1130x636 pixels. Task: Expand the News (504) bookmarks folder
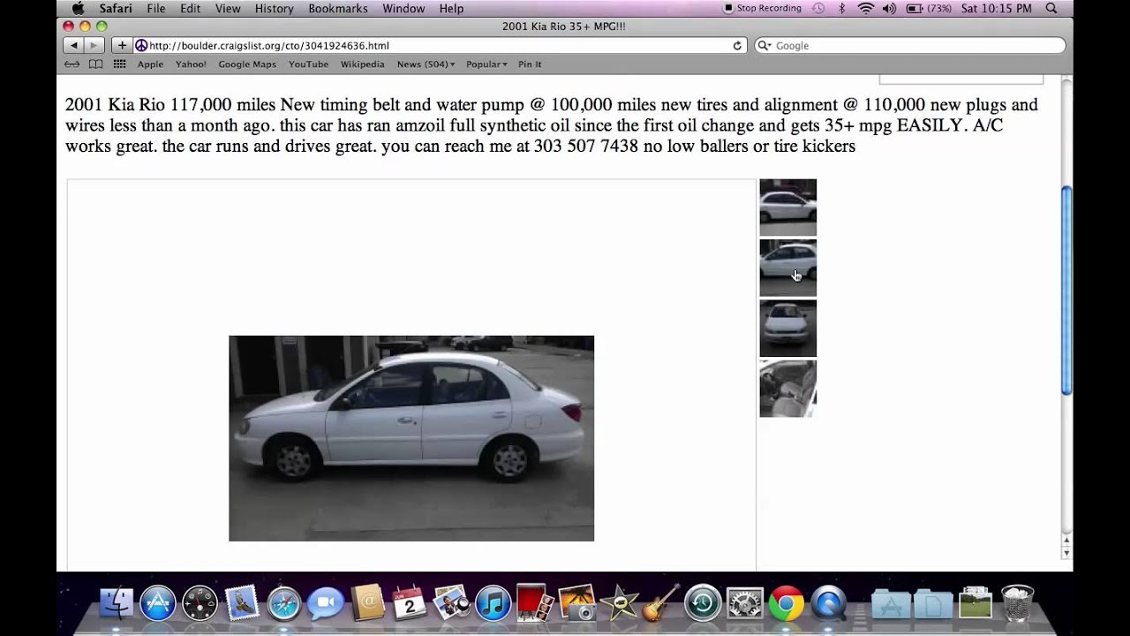tap(426, 64)
